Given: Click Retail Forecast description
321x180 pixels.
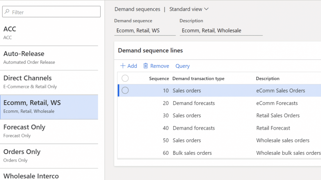Looking at the screenshot, I should 273,128.
